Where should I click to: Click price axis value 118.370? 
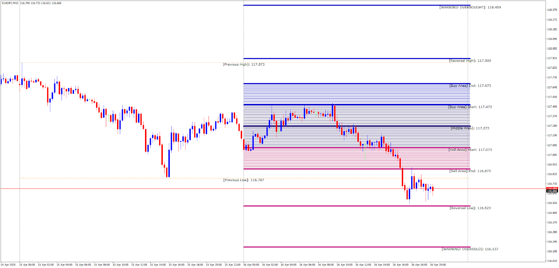(x=552, y=10)
